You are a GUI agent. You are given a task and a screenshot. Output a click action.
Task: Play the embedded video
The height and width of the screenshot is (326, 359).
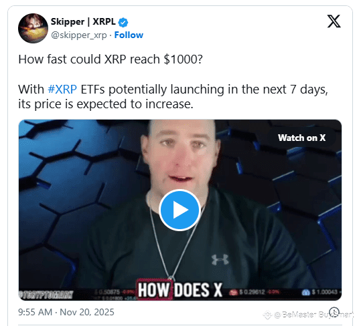[x=179, y=210]
